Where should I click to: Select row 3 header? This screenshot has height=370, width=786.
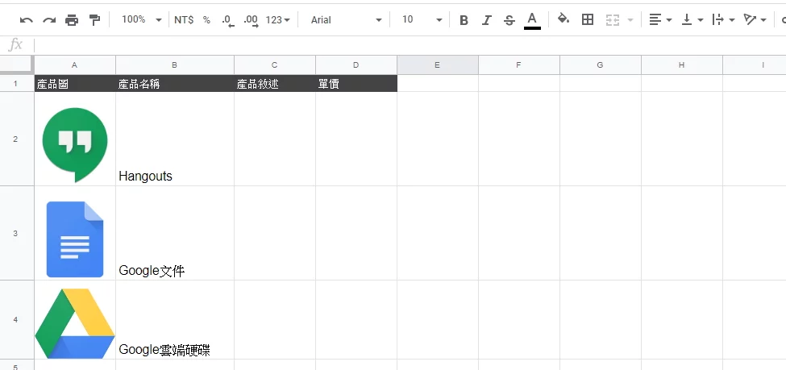pos(16,233)
